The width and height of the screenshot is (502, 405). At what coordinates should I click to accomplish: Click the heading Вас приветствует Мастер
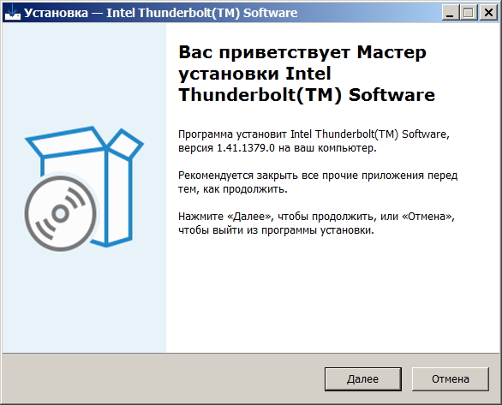tap(302, 52)
